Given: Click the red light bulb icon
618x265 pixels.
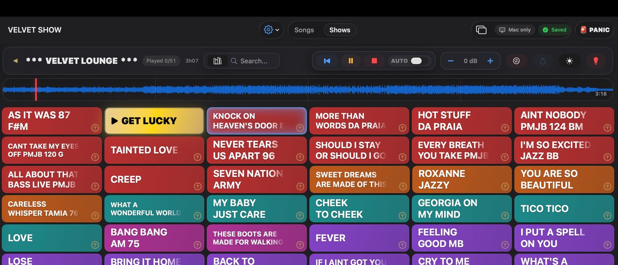Looking at the screenshot, I should coord(596,61).
